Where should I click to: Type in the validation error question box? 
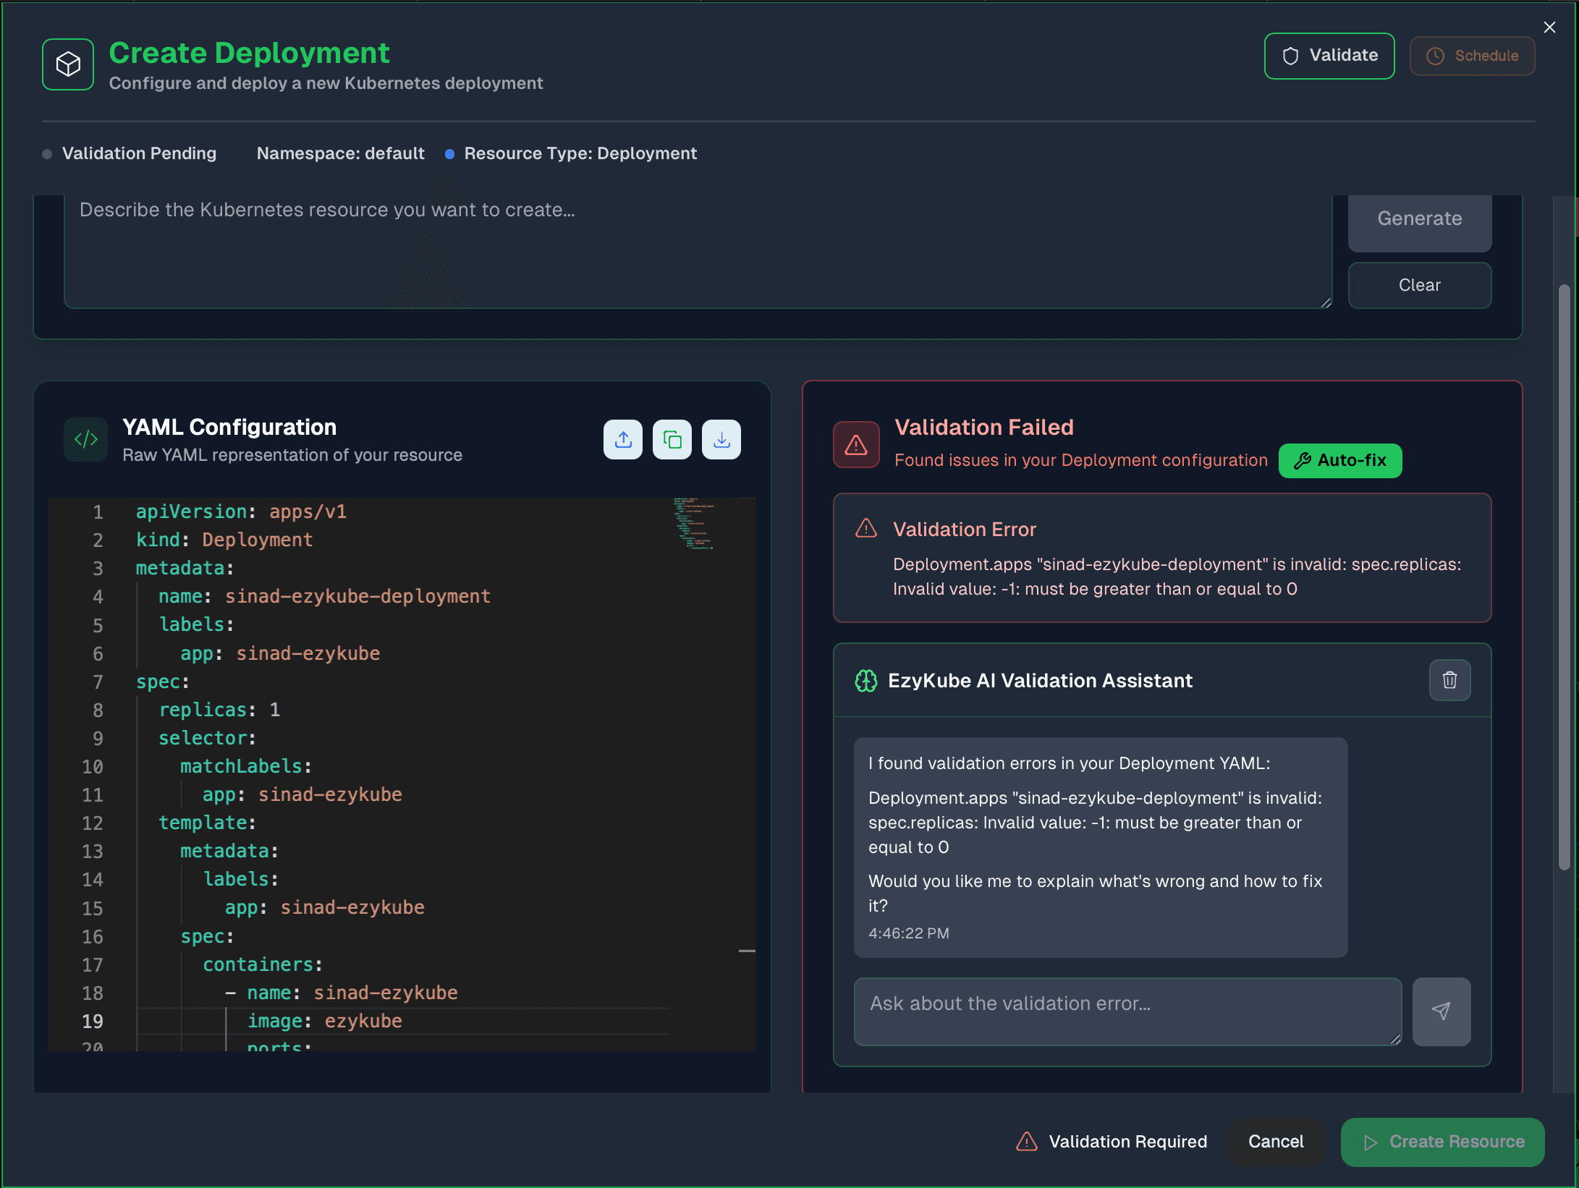(x=1127, y=1011)
